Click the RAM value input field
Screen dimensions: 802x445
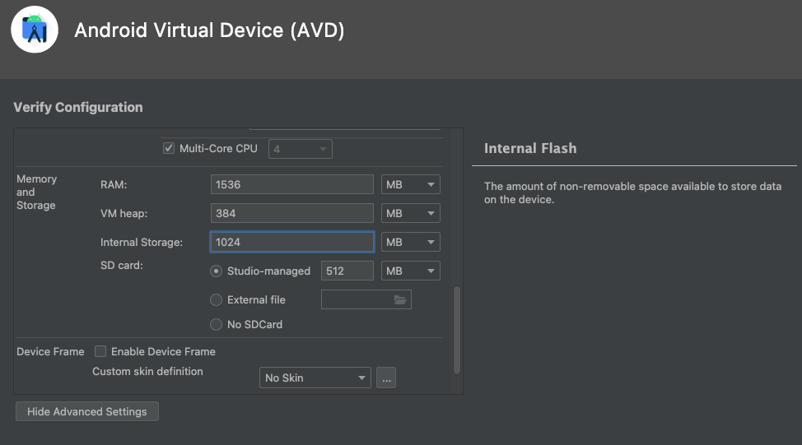tap(291, 185)
